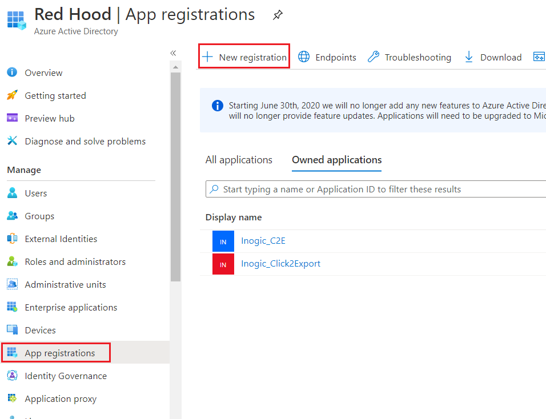546x419 pixels.
Task: Pin the App registrations blade
Action: coord(278,15)
